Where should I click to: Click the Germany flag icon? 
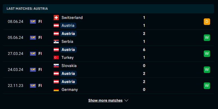(56, 90)
